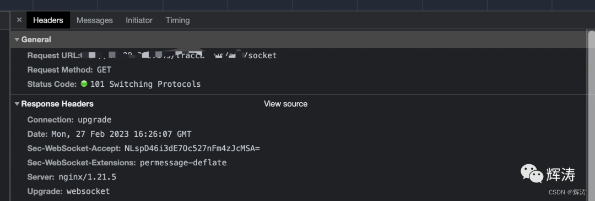Click the vertical scrollbar of headers panel

(591, 115)
